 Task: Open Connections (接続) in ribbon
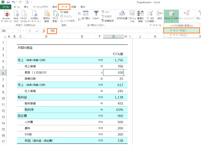pyautogui.click(x=64, y=12)
